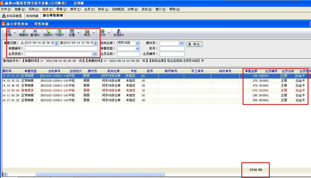Click the 关闭ESC close toolbar icon
The height and width of the screenshot is (178, 311).
pyautogui.click(x=119, y=31)
